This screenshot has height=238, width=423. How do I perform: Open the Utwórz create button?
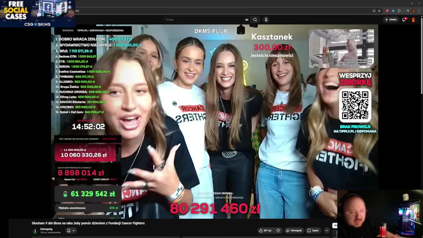tap(391, 20)
